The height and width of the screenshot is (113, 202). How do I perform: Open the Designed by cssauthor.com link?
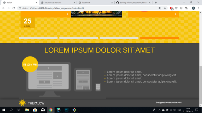[169, 103]
